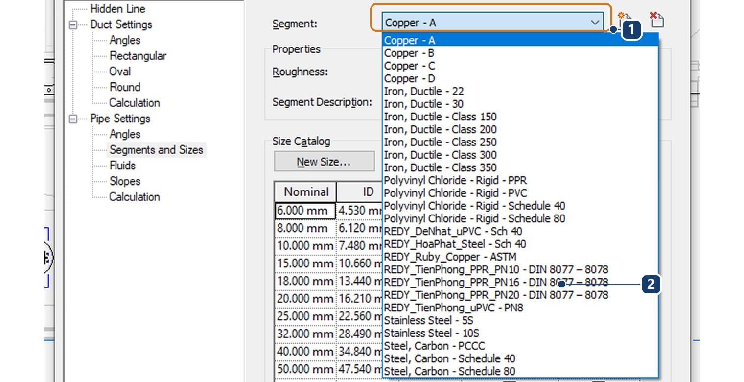This screenshot has height=382, width=744.
Task: Choose Copper - D segment
Action: tap(520, 78)
